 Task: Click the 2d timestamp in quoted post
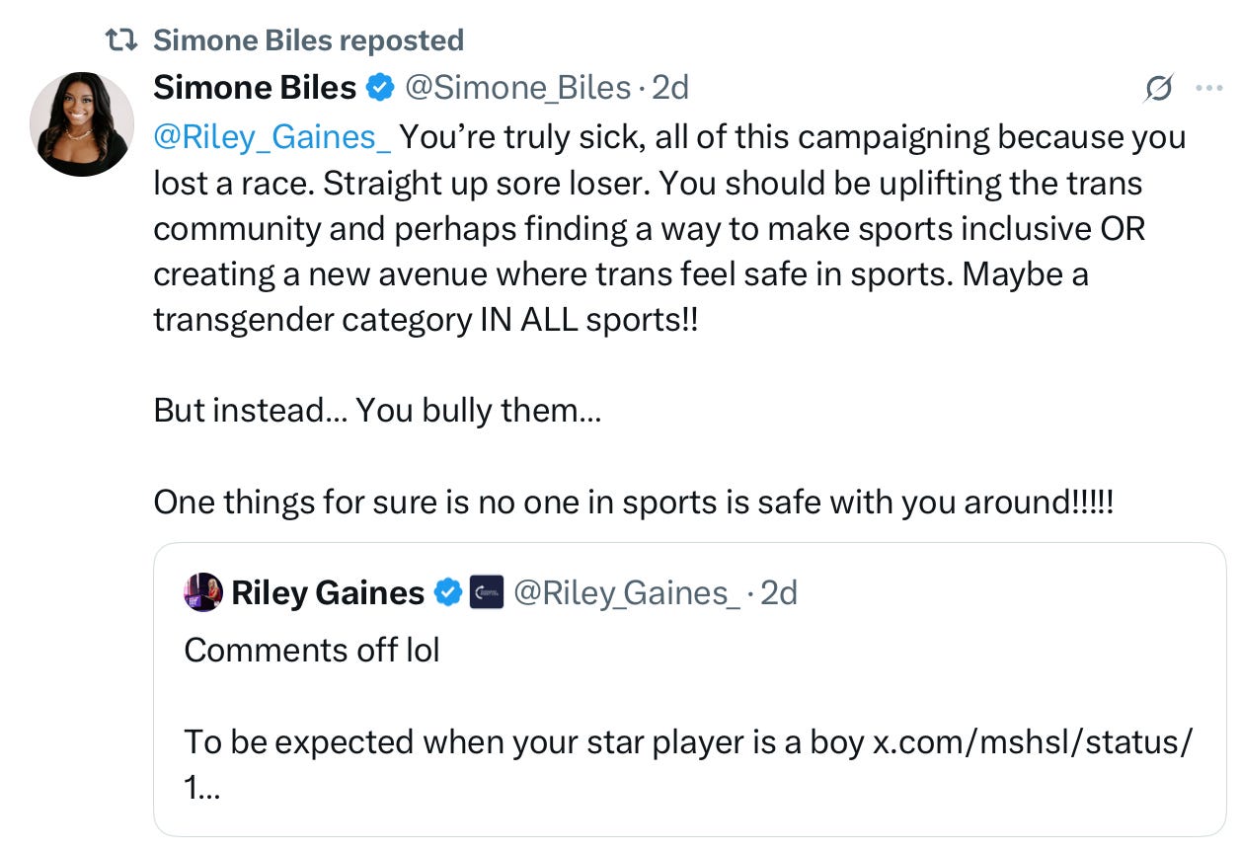pos(777,592)
